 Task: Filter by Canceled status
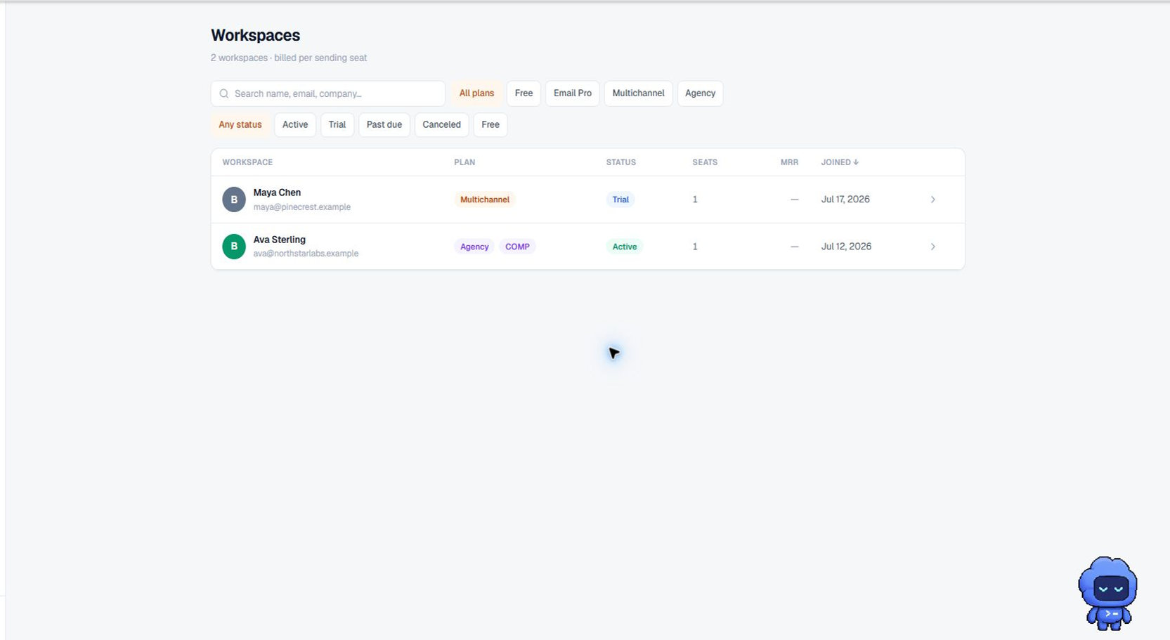pyautogui.click(x=441, y=125)
